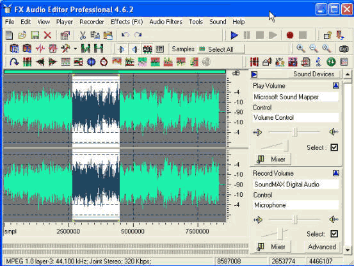Click the Microphone control field
The height and width of the screenshot is (266, 354).
point(295,205)
